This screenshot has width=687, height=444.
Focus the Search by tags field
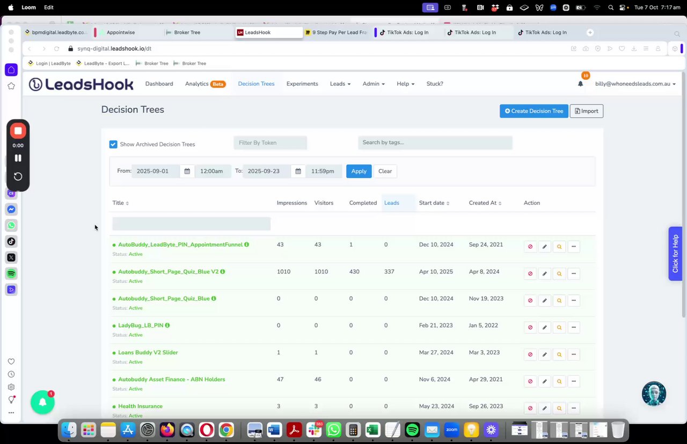coord(435,143)
